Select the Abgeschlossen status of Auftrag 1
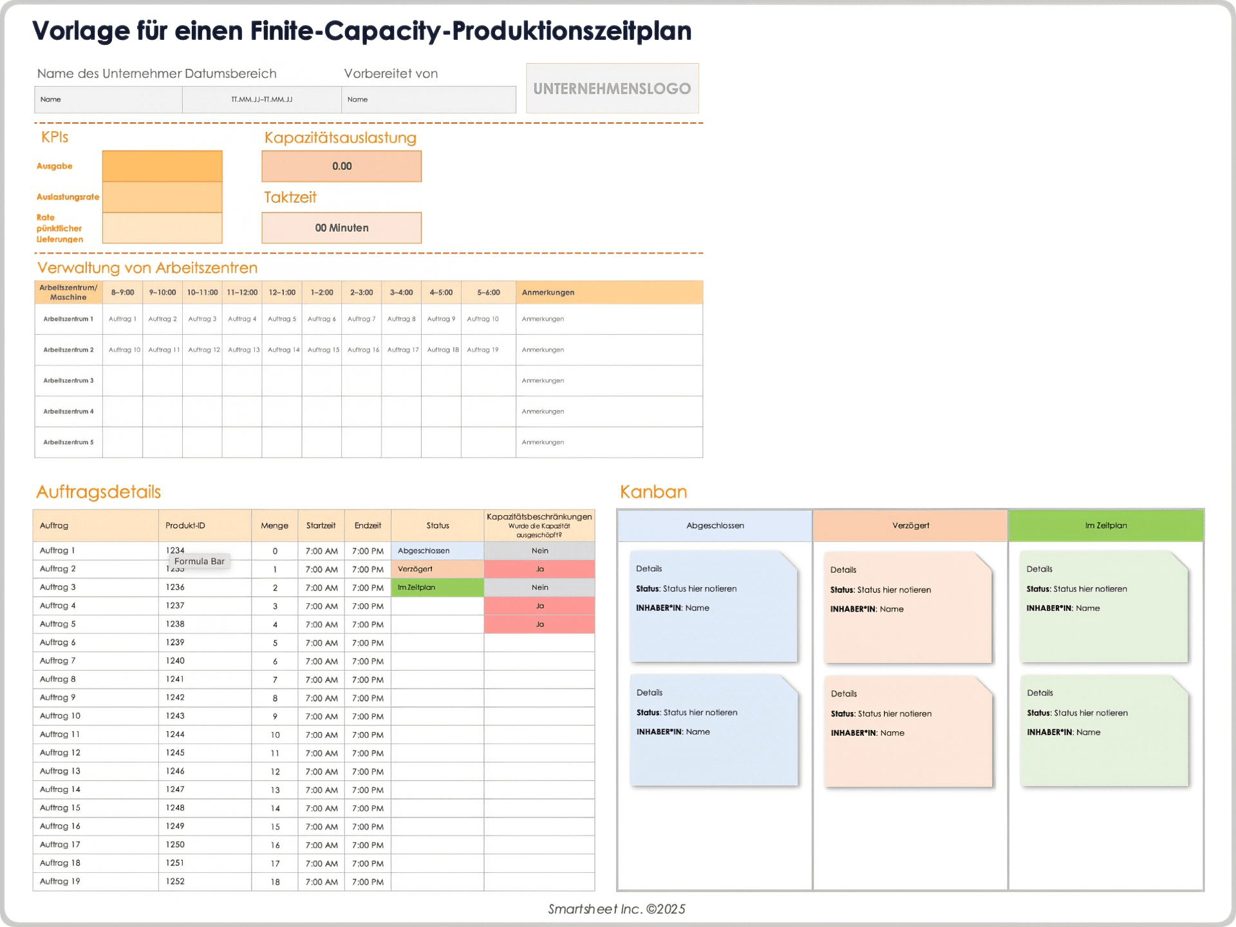Viewport: 1236px width, 927px height. [437, 550]
